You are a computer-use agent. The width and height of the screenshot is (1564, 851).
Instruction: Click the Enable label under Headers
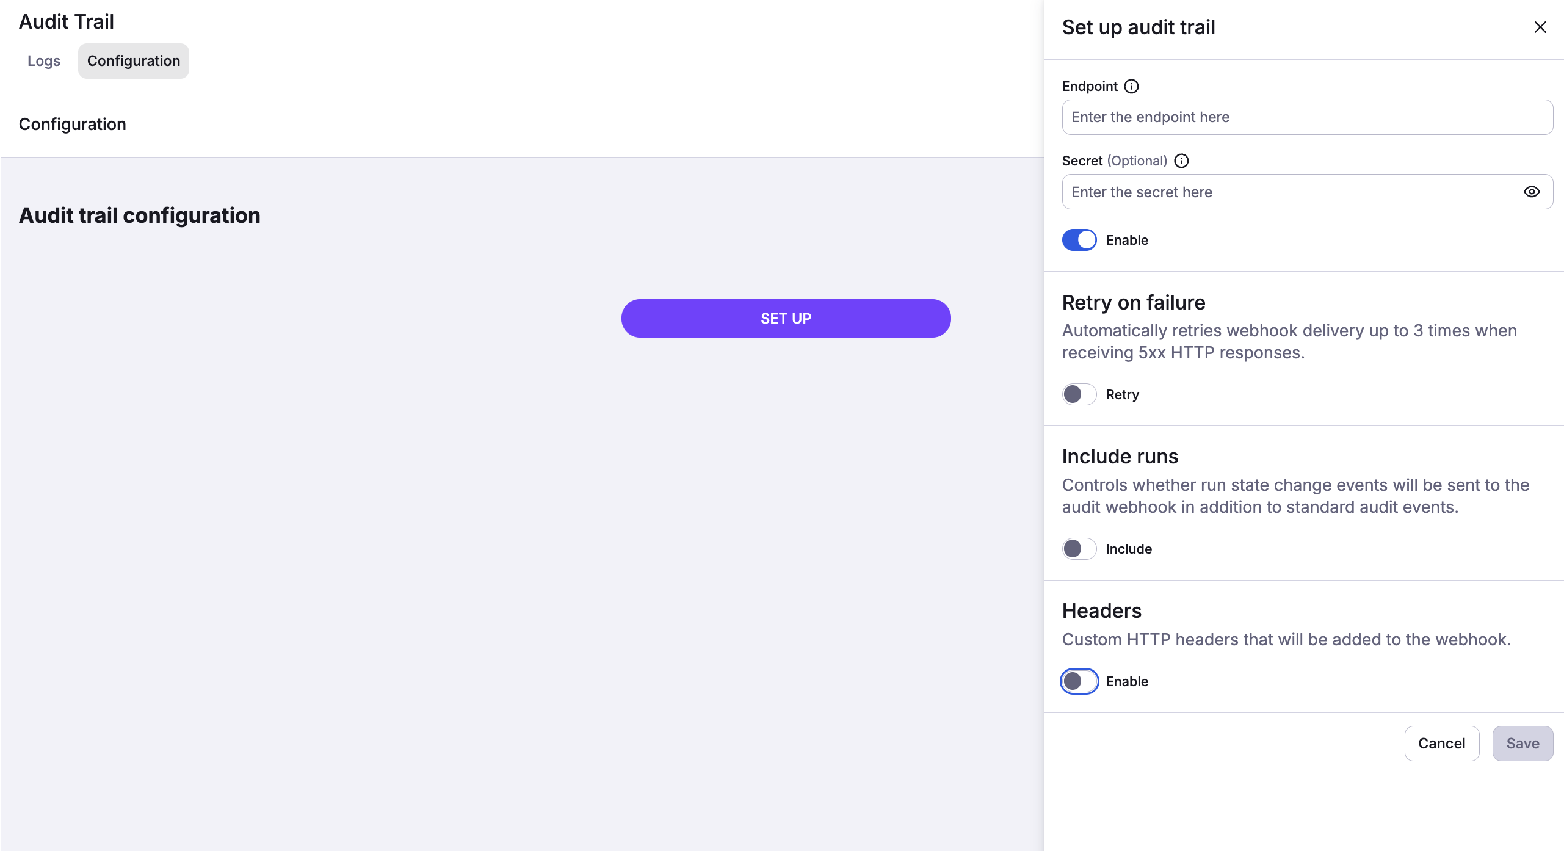point(1127,681)
